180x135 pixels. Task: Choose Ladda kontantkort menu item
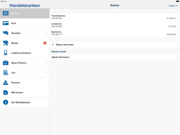point(25,53)
